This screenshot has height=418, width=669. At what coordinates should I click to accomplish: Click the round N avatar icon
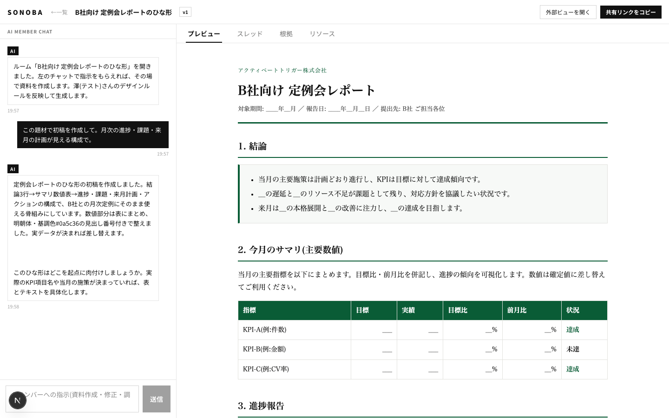18,400
